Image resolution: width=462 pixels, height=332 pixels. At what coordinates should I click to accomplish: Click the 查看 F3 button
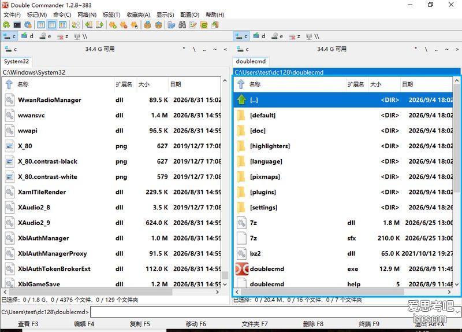coord(28,324)
